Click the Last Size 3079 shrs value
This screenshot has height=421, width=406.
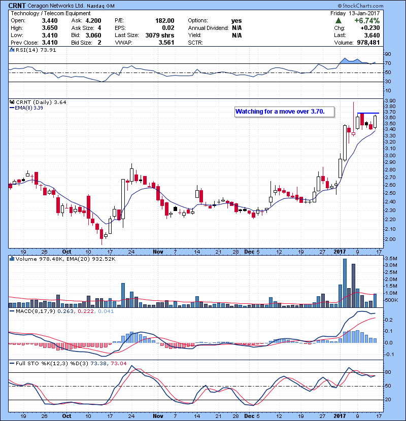click(x=160, y=35)
